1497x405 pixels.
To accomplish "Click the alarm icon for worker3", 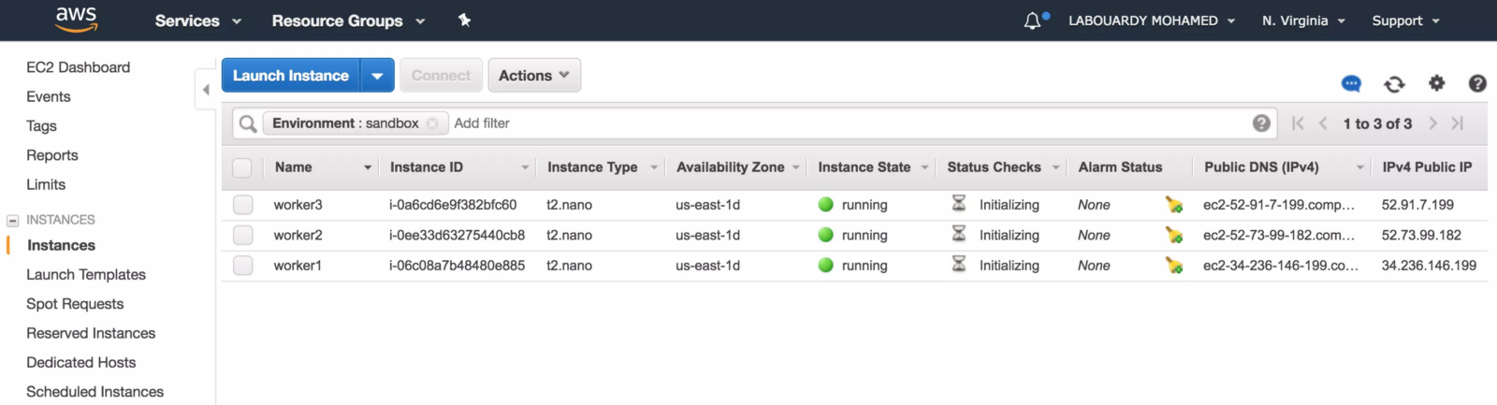I will 1173,205.
